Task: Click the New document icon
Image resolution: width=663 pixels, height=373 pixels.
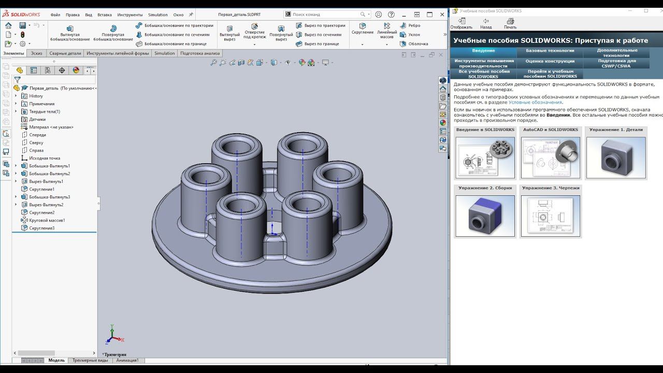Action: (x=8, y=35)
